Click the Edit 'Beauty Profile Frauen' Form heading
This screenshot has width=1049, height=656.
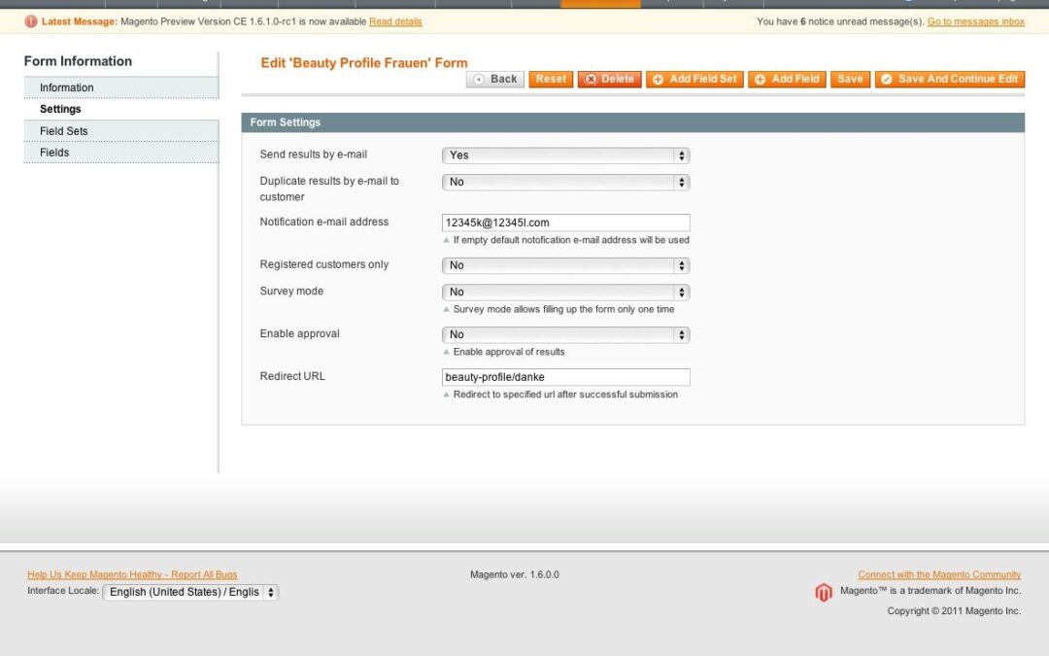point(364,63)
